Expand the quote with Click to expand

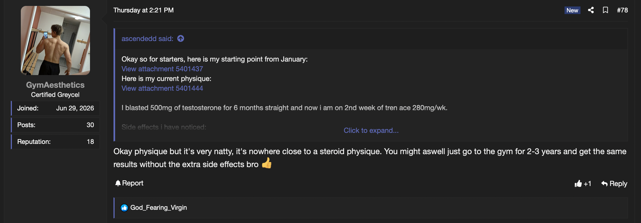click(x=371, y=130)
